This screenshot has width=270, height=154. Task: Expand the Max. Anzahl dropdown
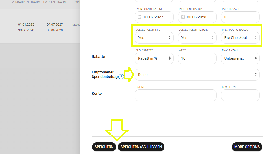(x=240, y=58)
